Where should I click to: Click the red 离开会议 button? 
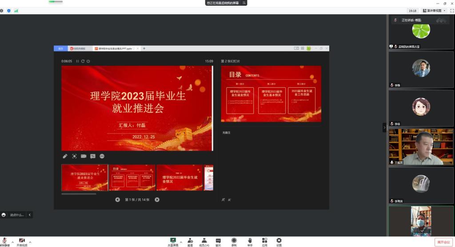pyautogui.click(x=443, y=242)
